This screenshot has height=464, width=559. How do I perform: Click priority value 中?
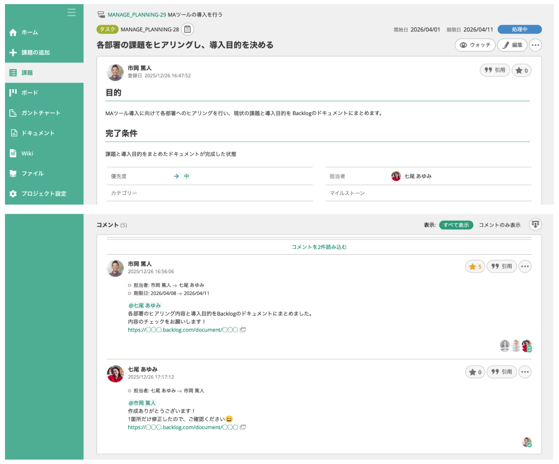(187, 176)
